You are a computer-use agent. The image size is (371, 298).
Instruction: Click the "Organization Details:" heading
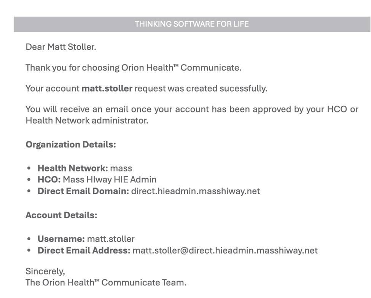pos(71,145)
